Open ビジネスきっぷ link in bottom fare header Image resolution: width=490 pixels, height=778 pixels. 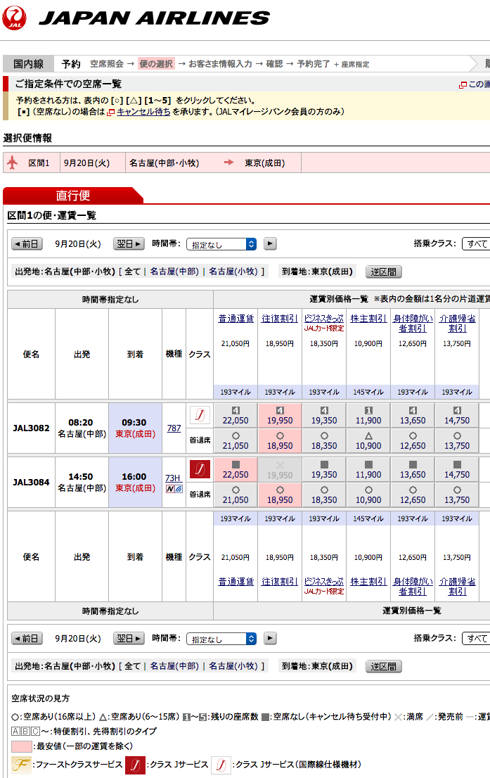324,582
